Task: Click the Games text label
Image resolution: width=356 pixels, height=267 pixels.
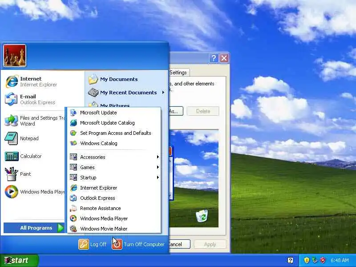Action: point(87,167)
